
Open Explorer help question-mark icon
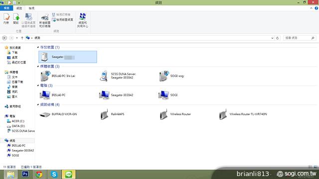[x=317, y=8]
